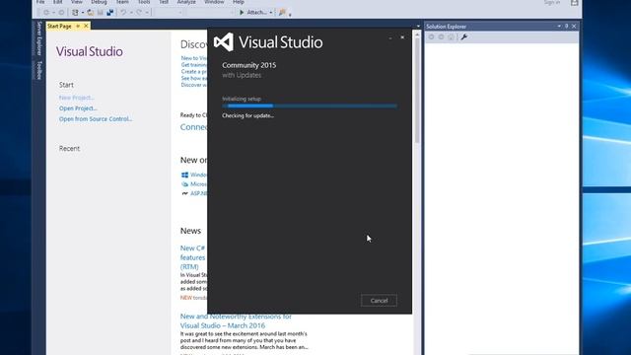Open the Help menu

(x=239, y=2)
